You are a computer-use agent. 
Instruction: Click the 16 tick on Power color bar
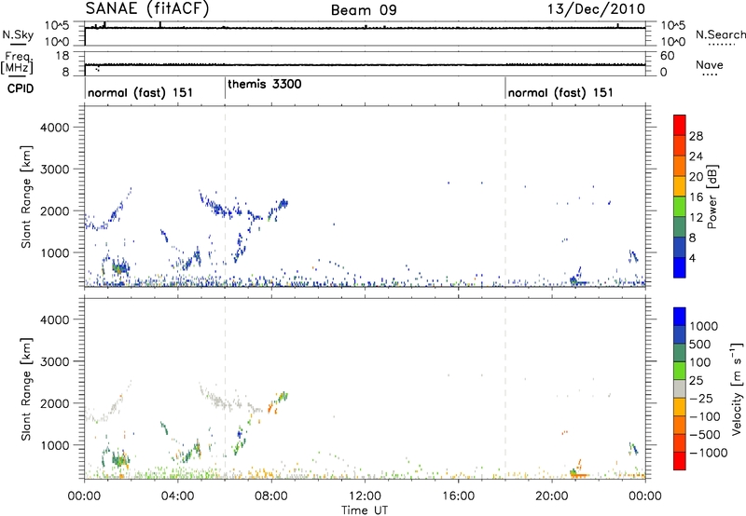pos(696,197)
